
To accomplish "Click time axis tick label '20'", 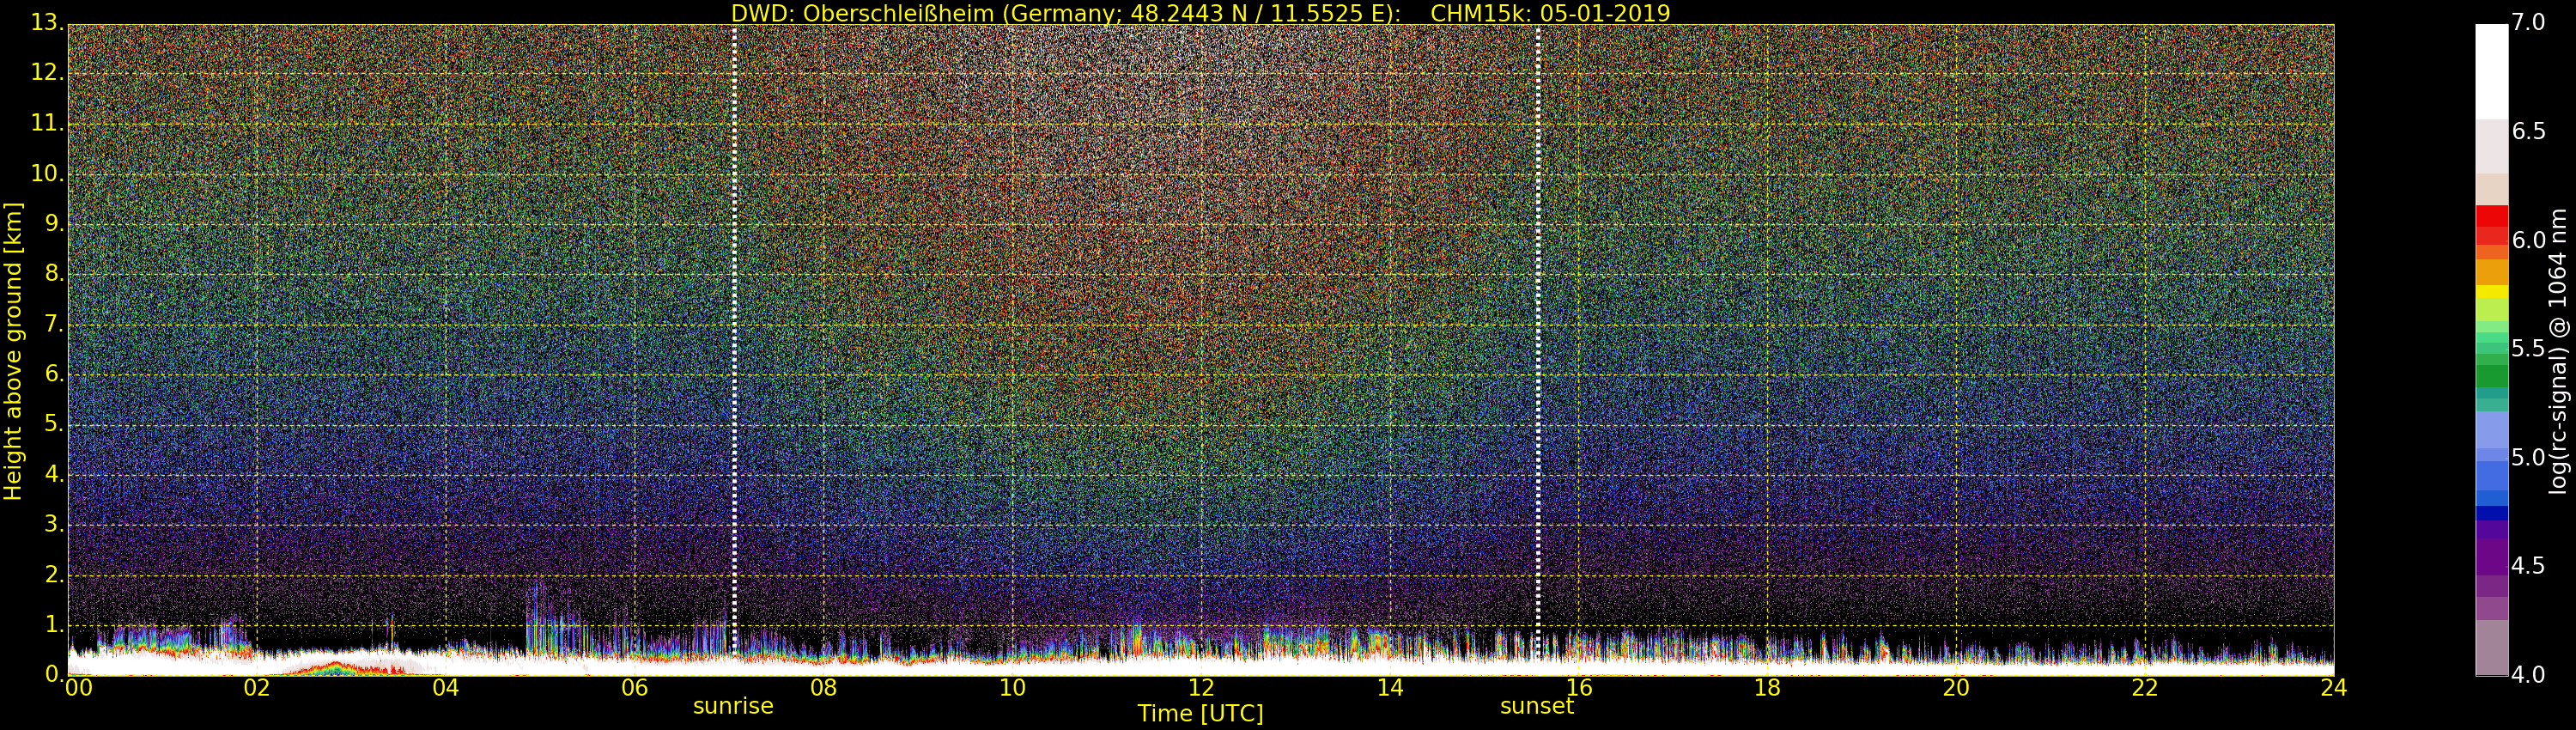I will [1956, 688].
